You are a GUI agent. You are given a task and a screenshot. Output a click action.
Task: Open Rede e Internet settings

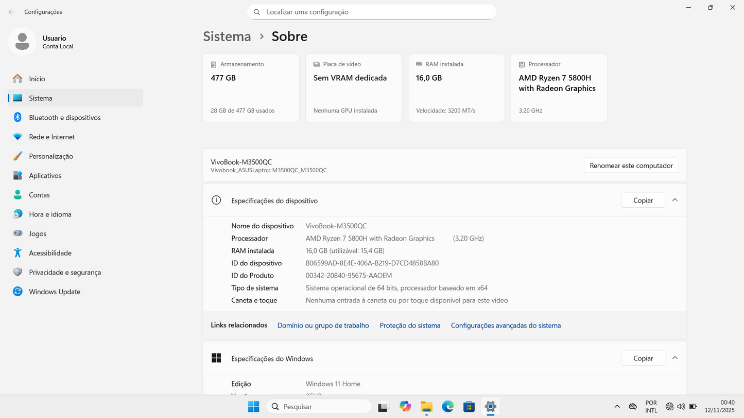pyautogui.click(x=53, y=137)
